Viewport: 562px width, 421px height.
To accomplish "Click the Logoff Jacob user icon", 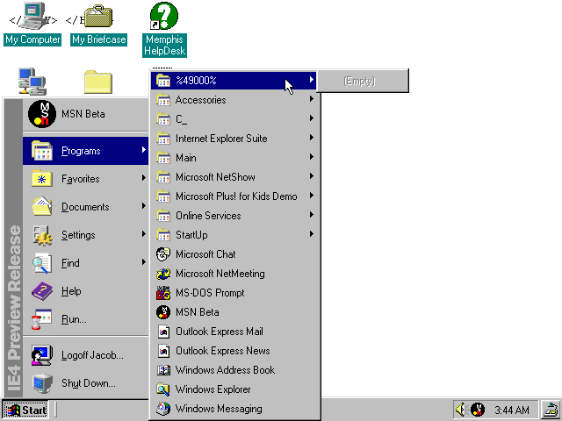I will (42, 355).
